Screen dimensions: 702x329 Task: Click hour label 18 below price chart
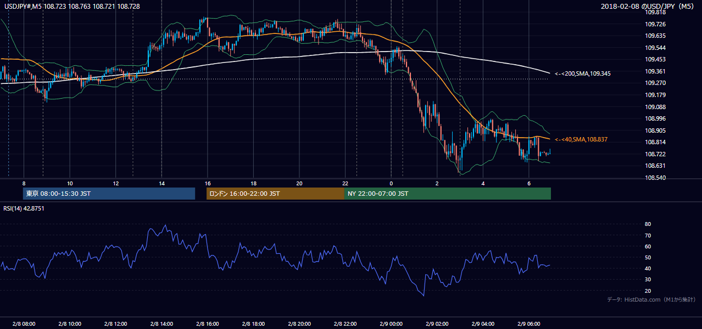point(253,183)
